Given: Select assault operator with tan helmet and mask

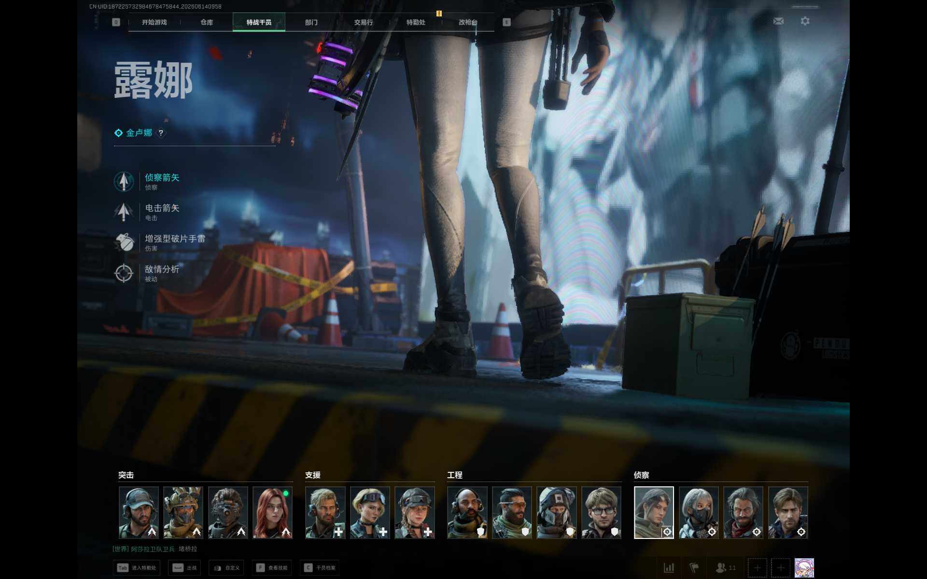Looking at the screenshot, I should point(183,512).
